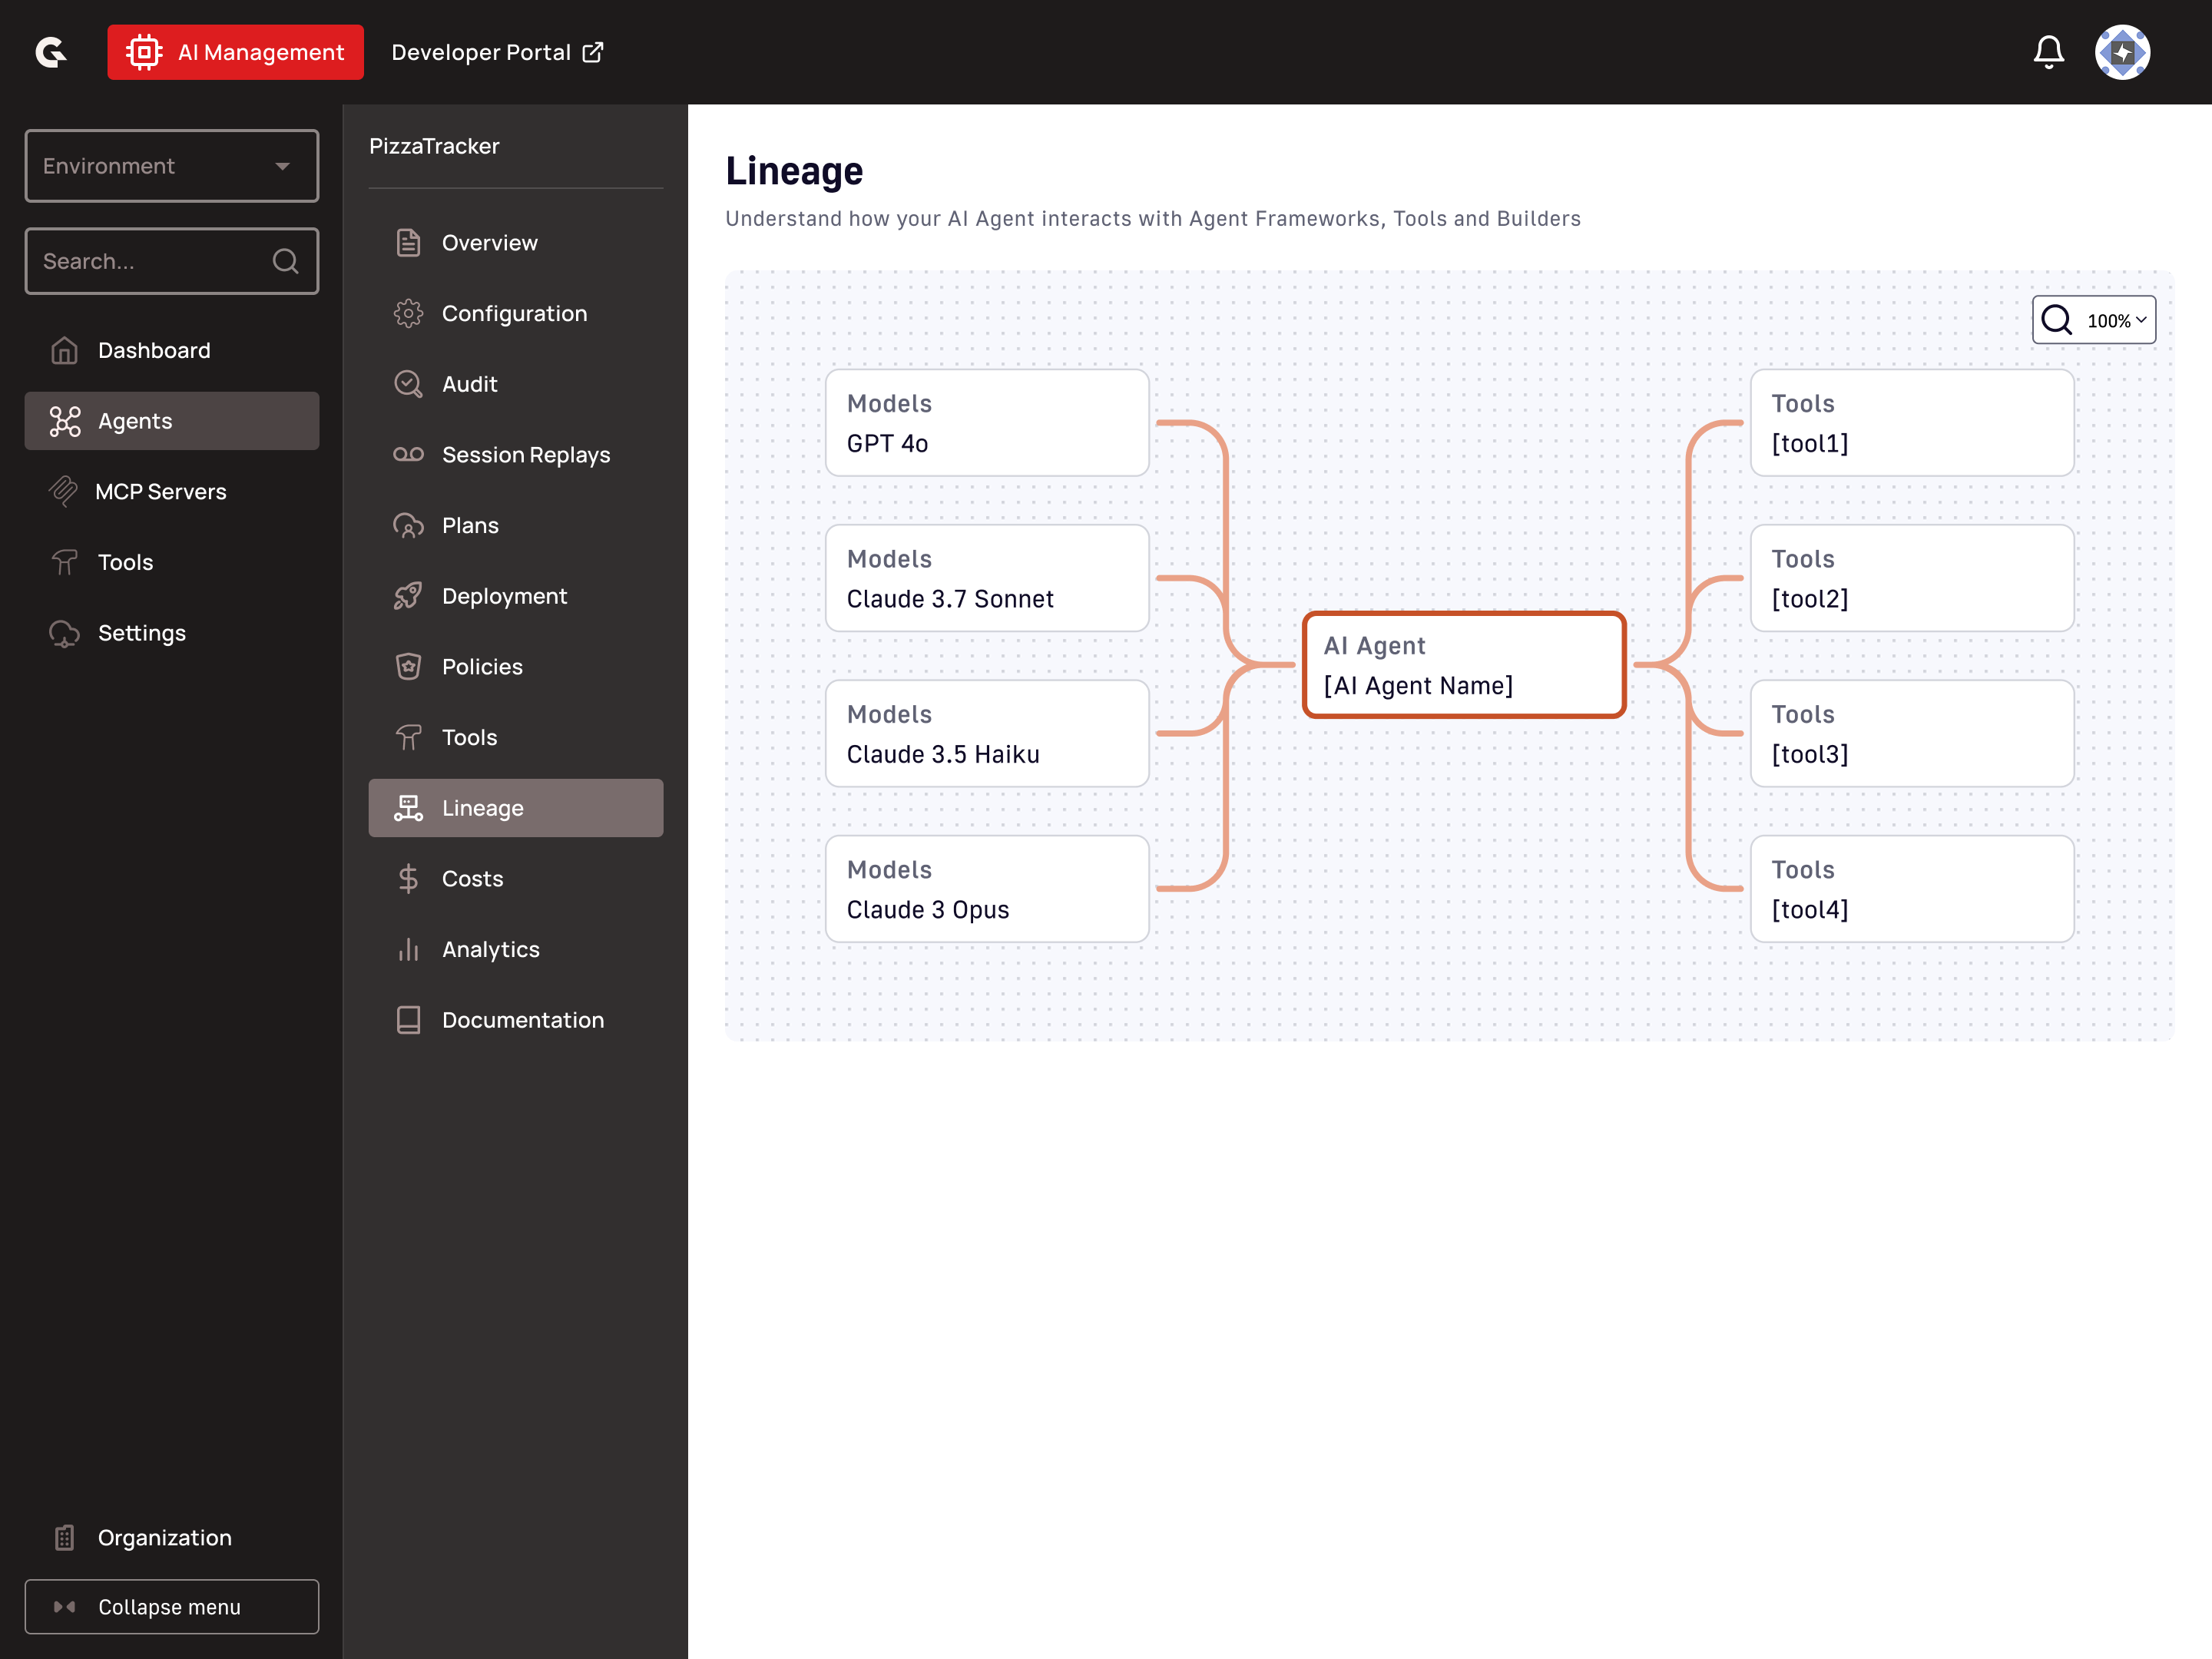Open the Developer Portal link

(x=497, y=52)
